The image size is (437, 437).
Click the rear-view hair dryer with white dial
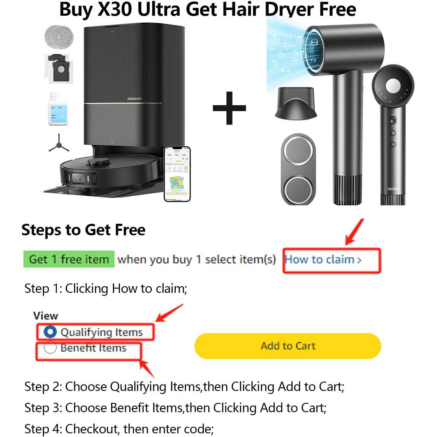pyautogui.click(x=393, y=134)
